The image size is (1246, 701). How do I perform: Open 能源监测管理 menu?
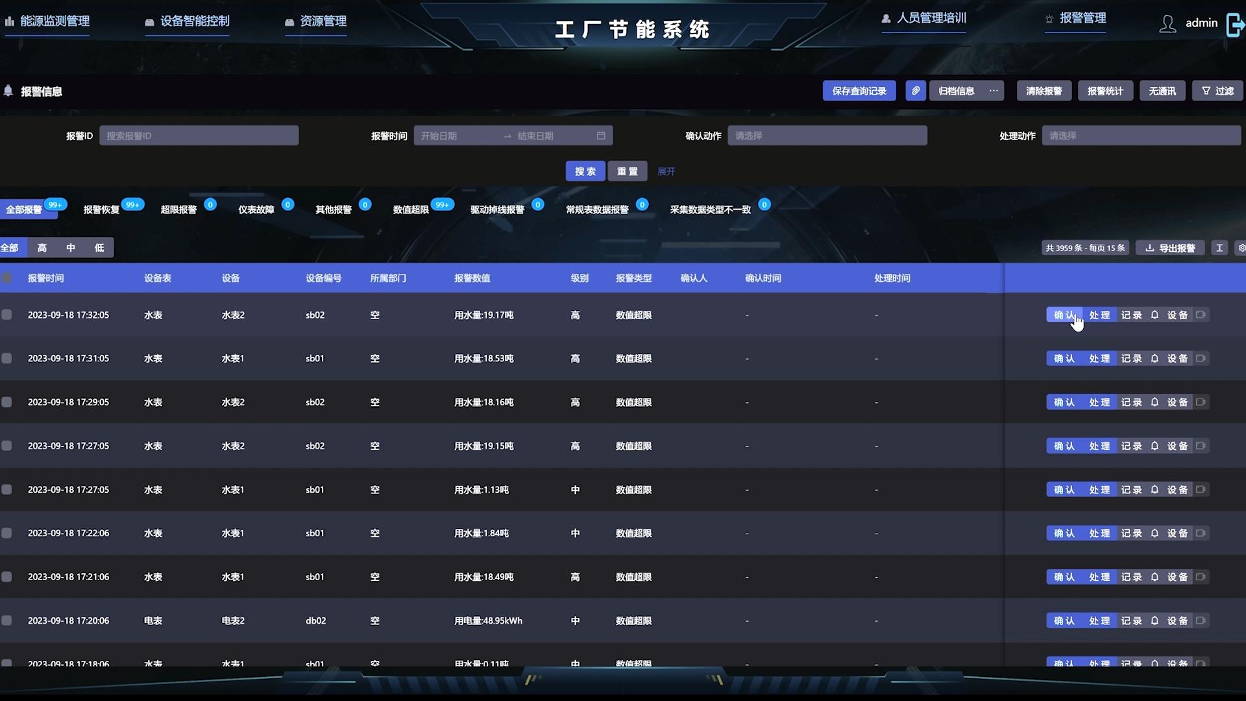pos(47,21)
